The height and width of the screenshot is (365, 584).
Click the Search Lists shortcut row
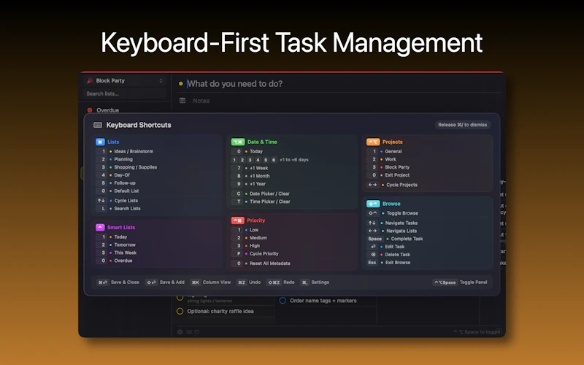coord(118,209)
